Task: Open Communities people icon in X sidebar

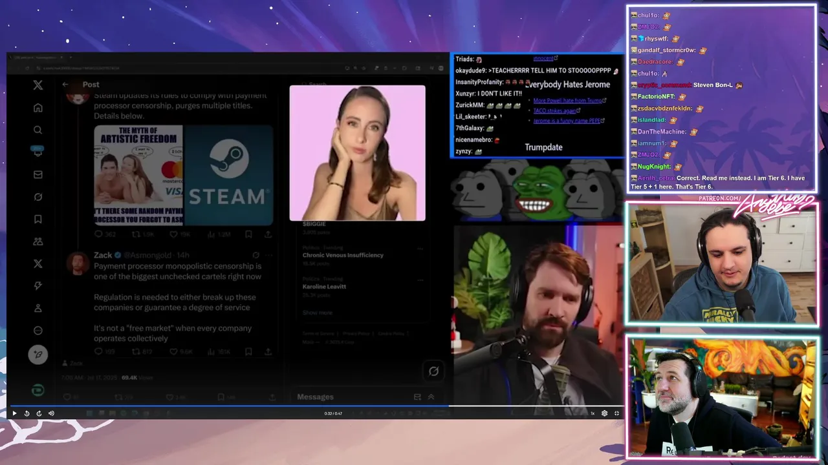Action: [x=38, y=242]
